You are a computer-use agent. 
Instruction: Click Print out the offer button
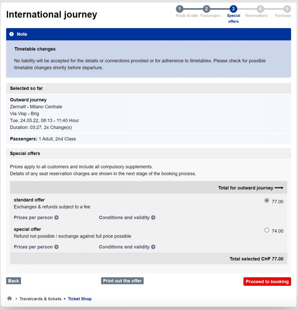[122, 281]
